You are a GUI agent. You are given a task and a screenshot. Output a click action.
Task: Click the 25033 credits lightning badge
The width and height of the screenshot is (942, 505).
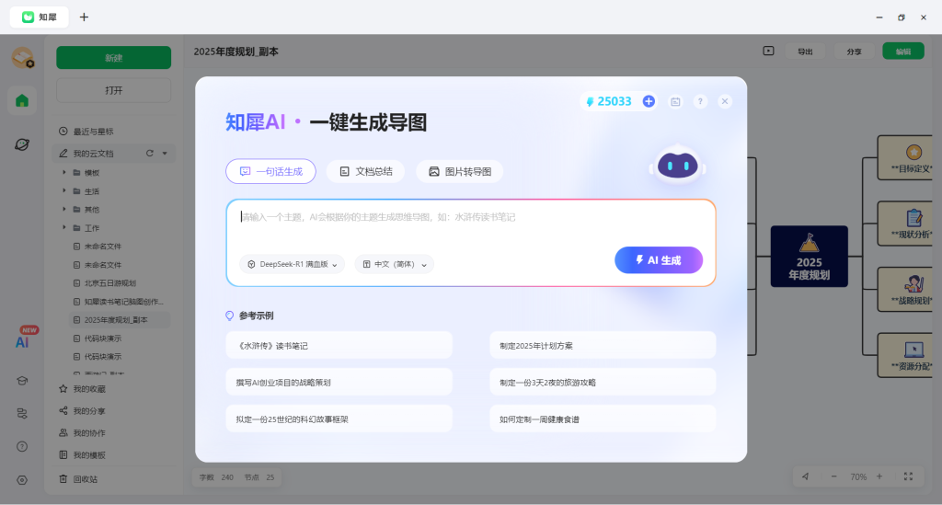coord(609,101)
